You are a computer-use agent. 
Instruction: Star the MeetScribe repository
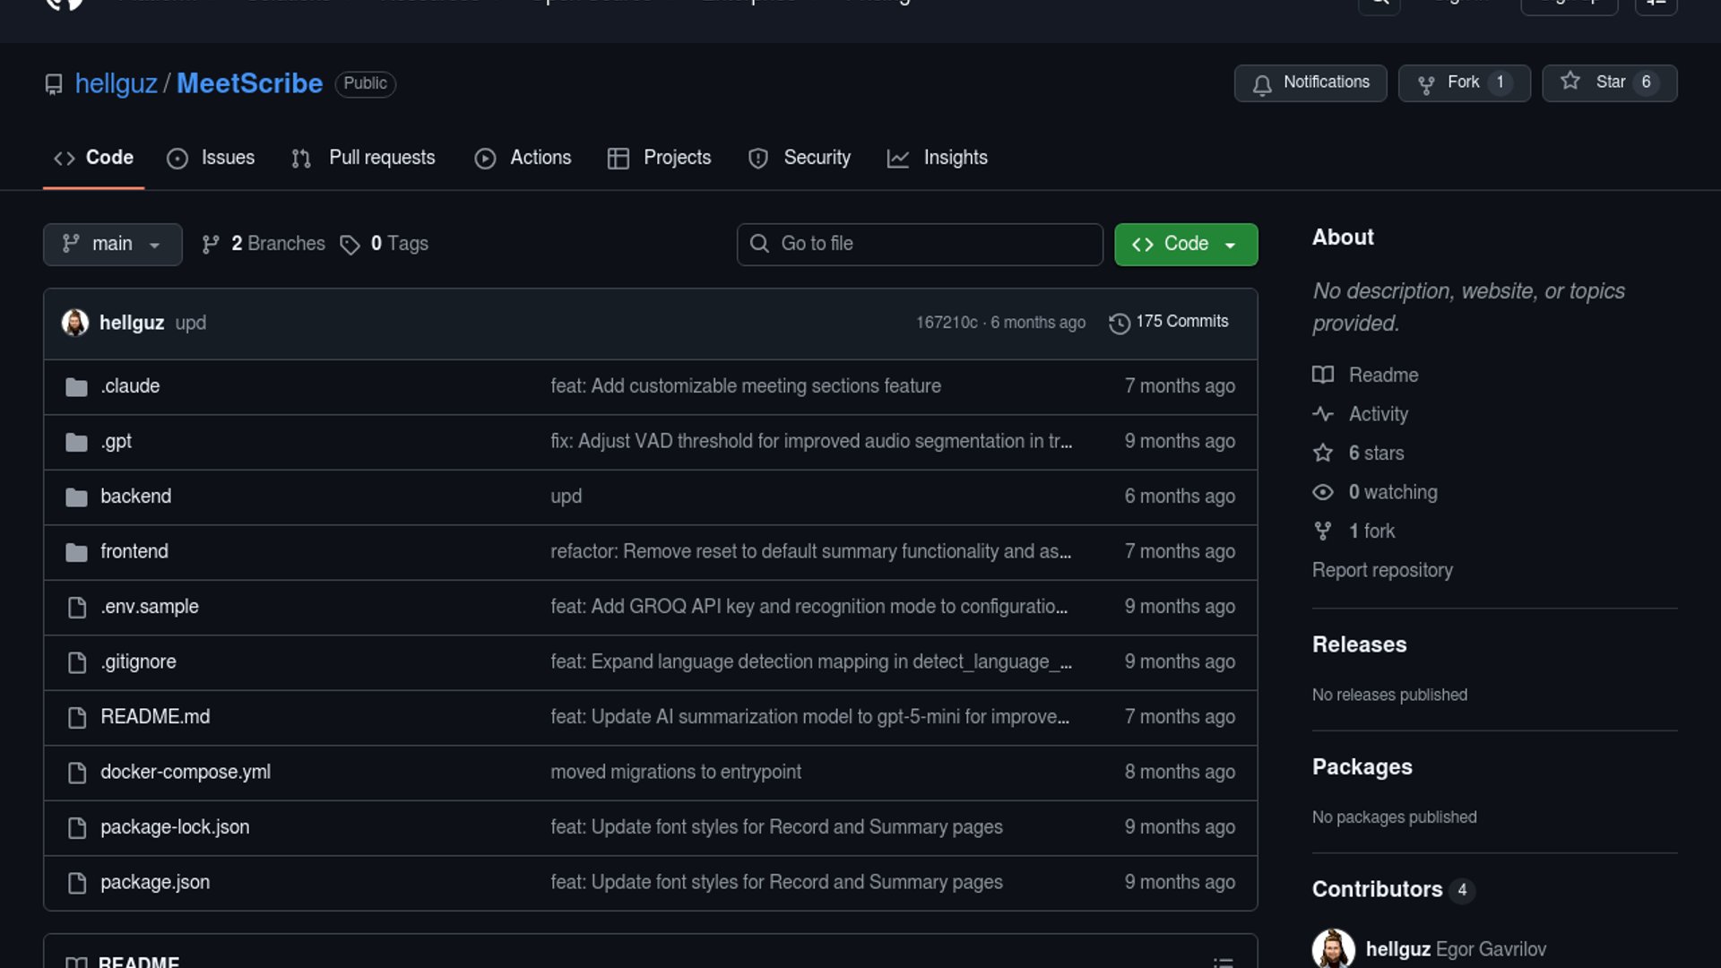pos(1608,82)
